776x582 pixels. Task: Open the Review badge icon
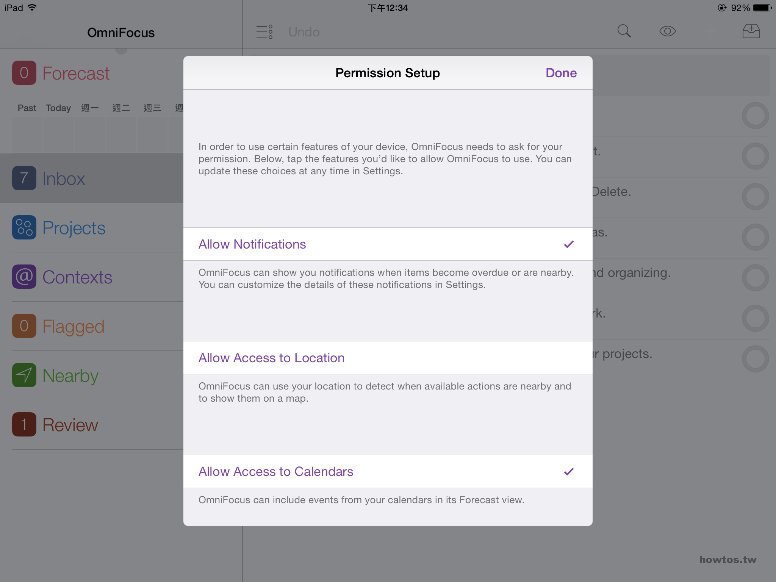tap(24, 424)
